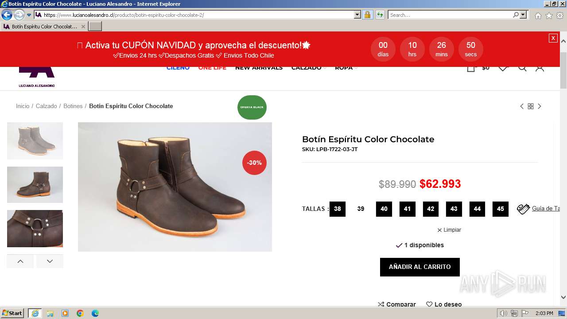Refresh the page with the refresh icon
This screenshot has height=319, width=567.
click(380, 15)
